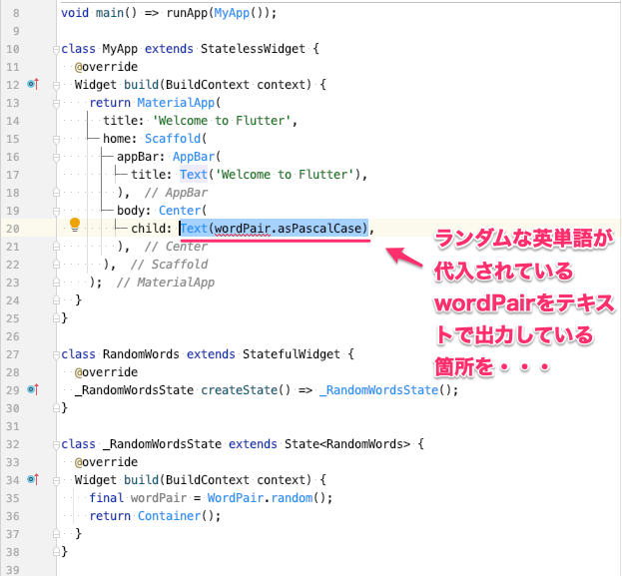Image resolution: width=622 pixels, height=576 pixels.
Task: Click the @override annotation on line 28
Action: pos(106,372)
